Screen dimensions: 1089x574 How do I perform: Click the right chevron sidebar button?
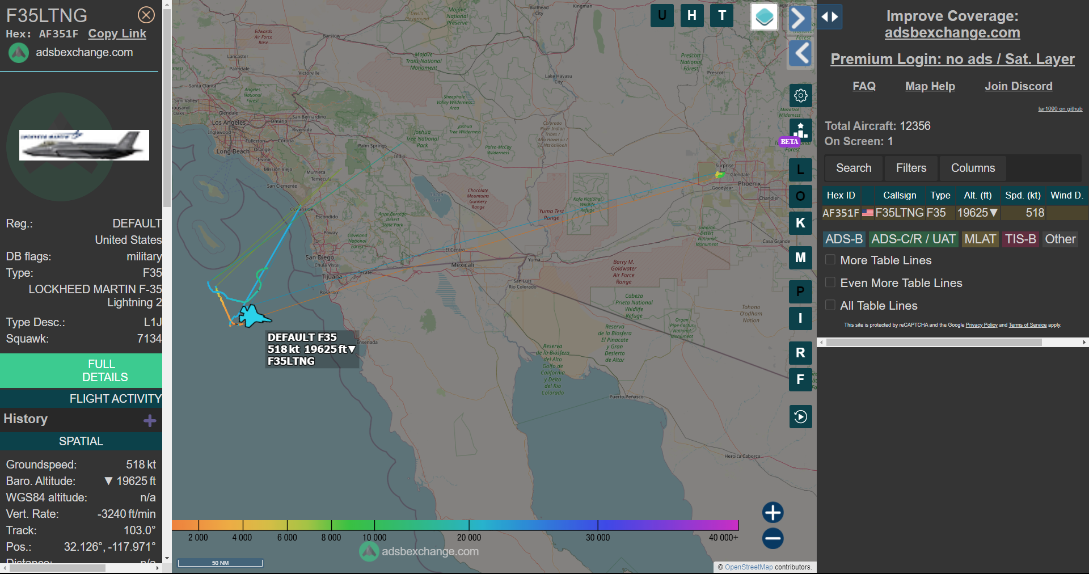[800, 18]
